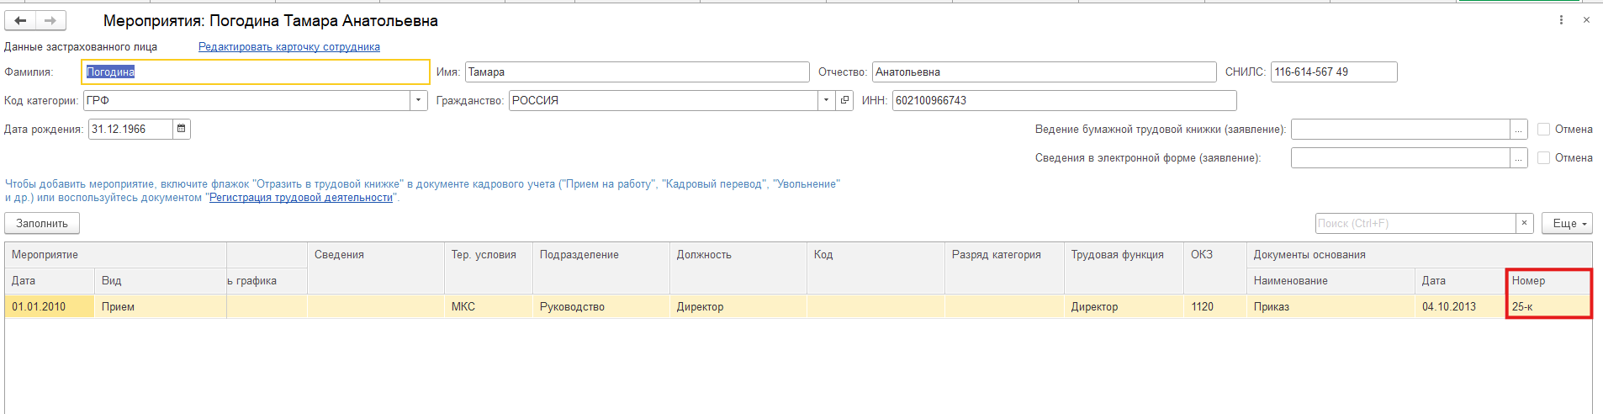Click the Наименование column header

pyautogui.click(x=1331, y=281)
